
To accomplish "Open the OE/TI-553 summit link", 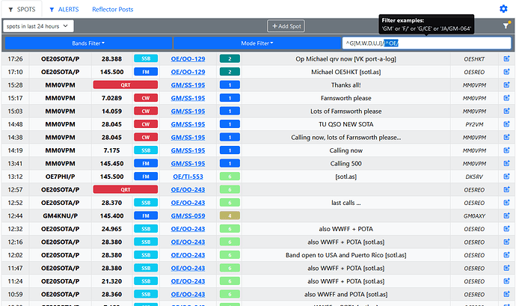I will click(x=188, y=177).
